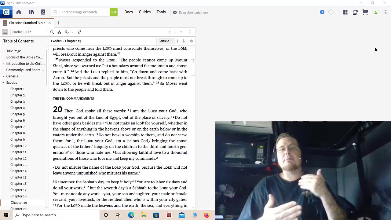The height and width of the screenshot is (220, 391).
Task: Open the Logos home page icon
Action: (x=19, y=12)
